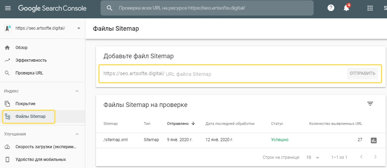This screenshot has height=168, width=387.
Task: Open Покрытие report
Action: [x=25, y=104]
